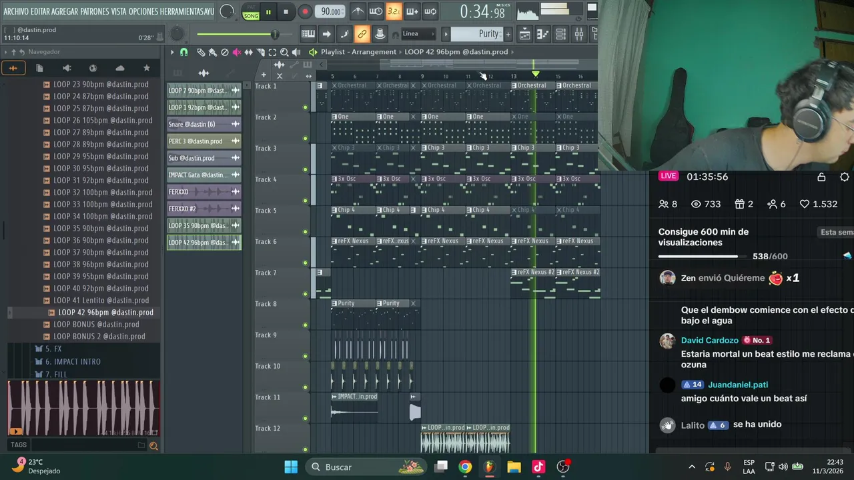Open the Mixer view icon
The width and height of the screenshot is (854, 480).
pyautogui.click(x=578, y=34)
